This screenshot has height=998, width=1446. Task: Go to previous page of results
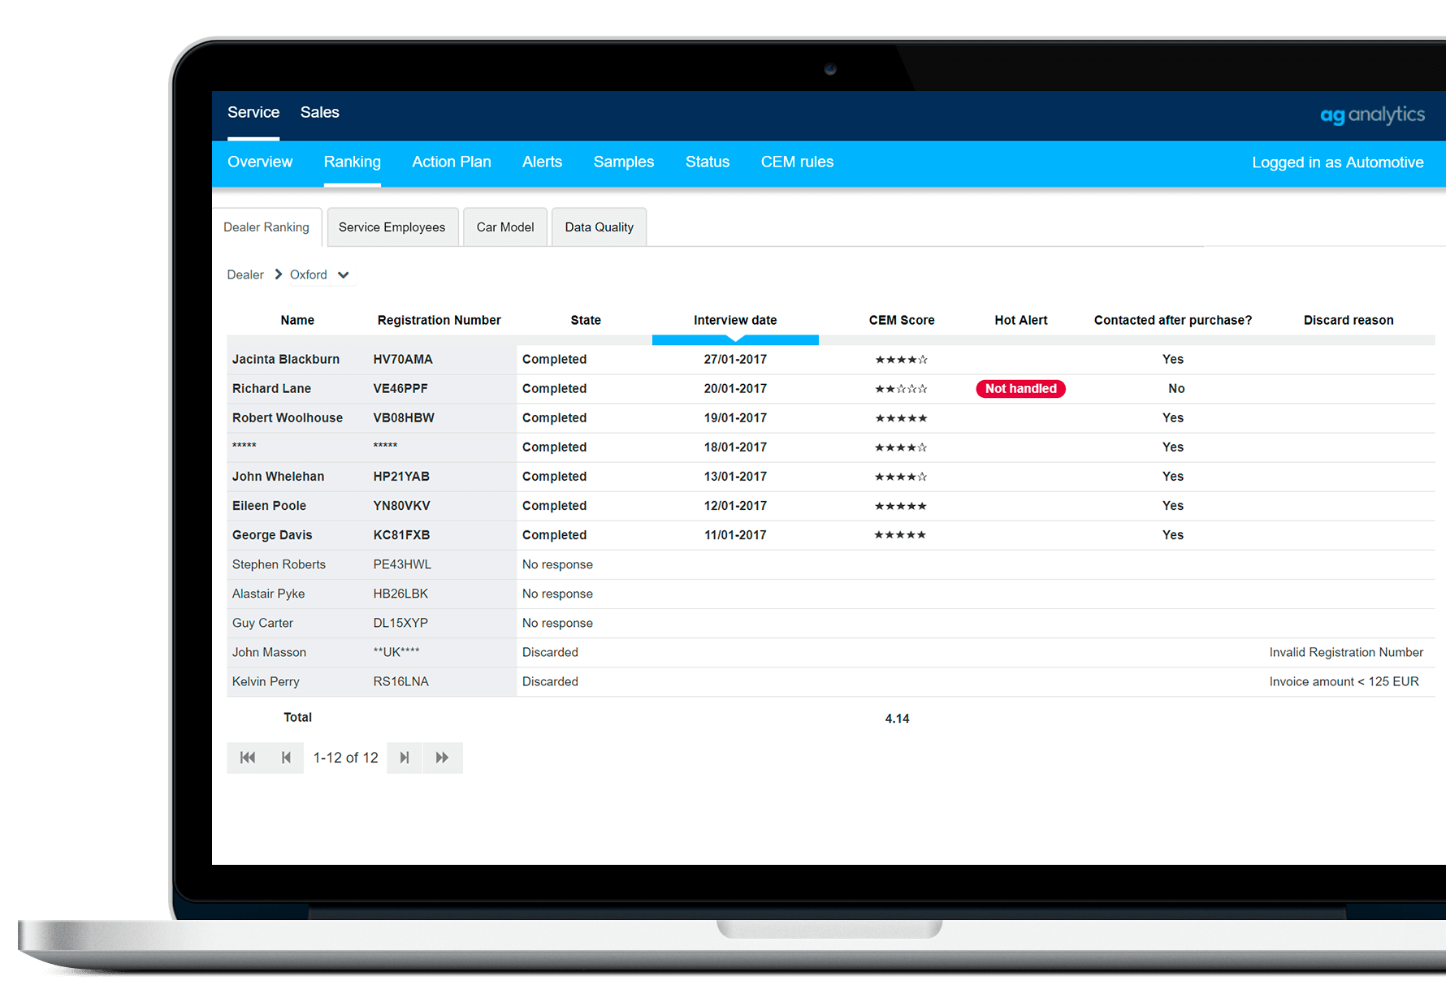(286, 758)
